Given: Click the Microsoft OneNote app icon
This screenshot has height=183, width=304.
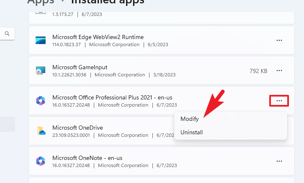Looking at the screenshot, I should pos(41,161).
